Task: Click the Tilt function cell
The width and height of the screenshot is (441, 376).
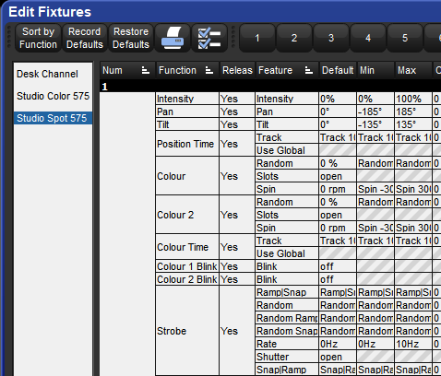Action: pos(187,124)
